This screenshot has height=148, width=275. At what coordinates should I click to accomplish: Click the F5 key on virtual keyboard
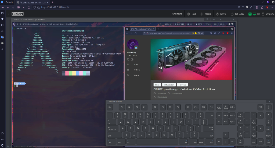click(155, 107)
